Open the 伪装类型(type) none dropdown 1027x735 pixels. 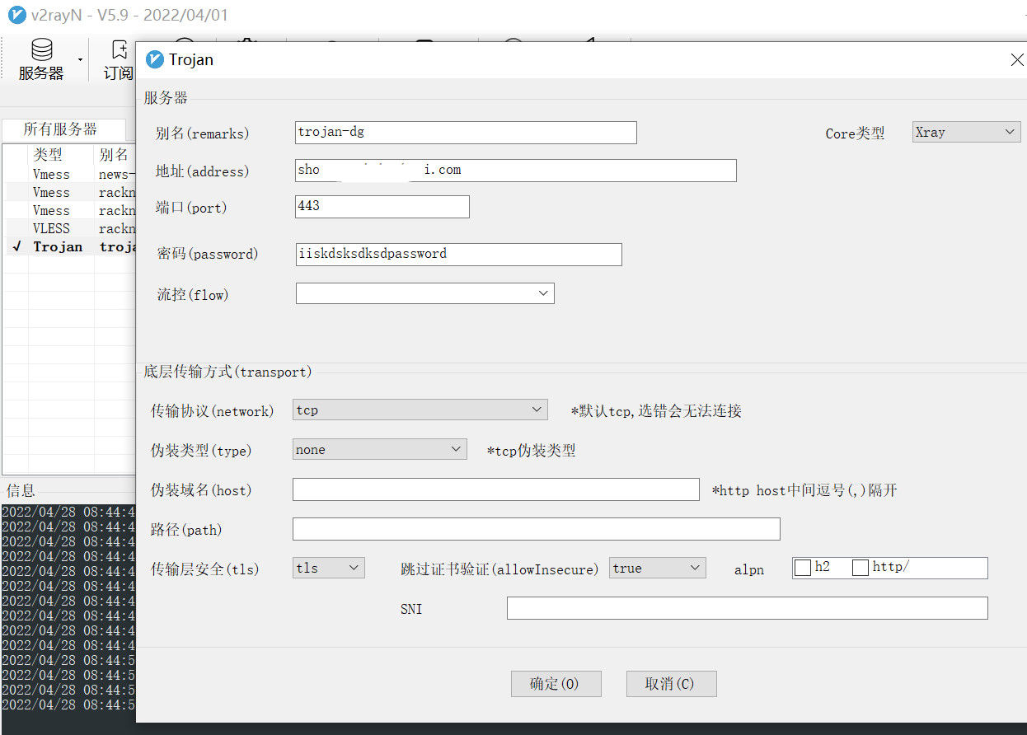click(380, 449)
